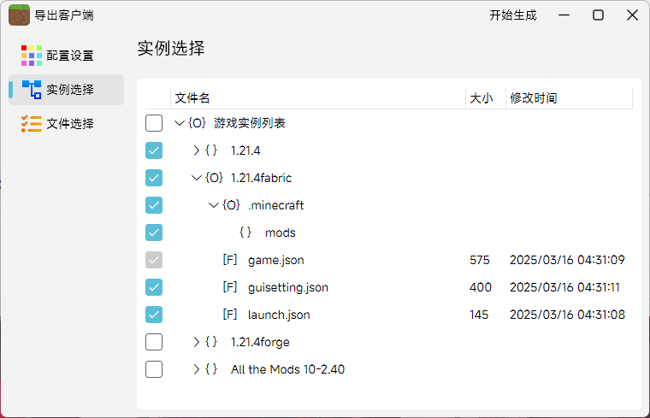Expand the 1.21.4forge folder
This screenshot has width=650, height=418.
[197, 342]
